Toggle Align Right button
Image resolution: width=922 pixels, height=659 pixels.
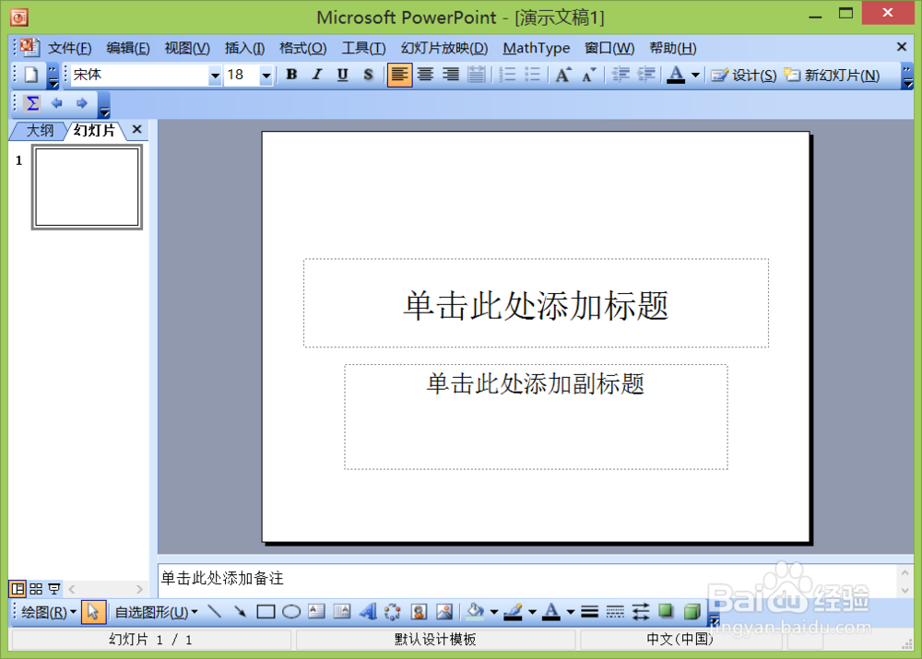[x=451, y=75]
